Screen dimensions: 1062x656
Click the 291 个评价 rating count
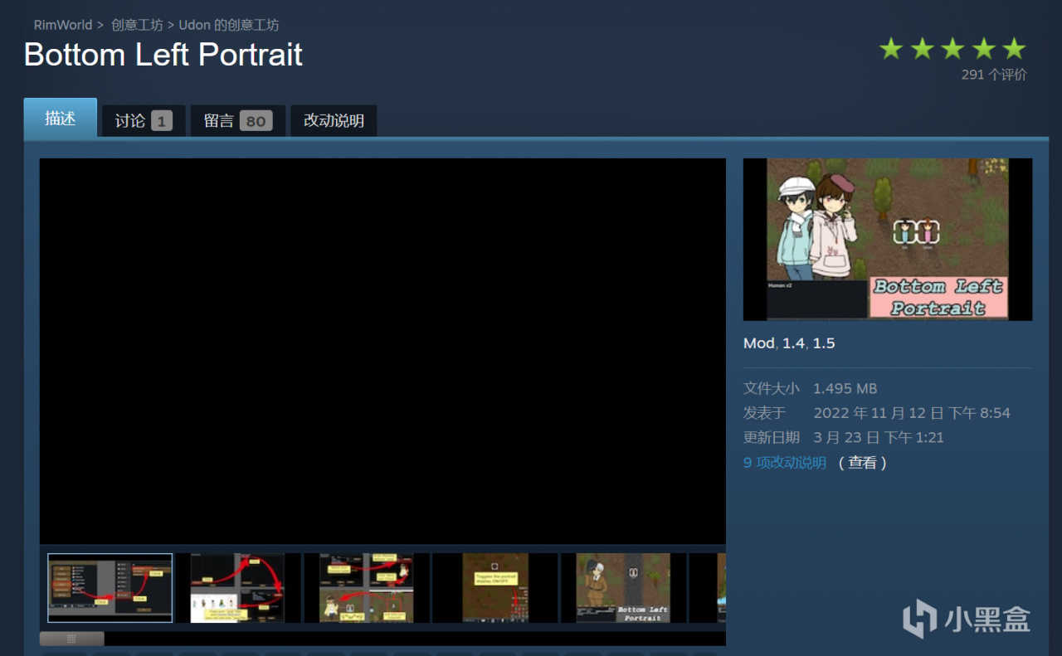[x=994, y=75]
